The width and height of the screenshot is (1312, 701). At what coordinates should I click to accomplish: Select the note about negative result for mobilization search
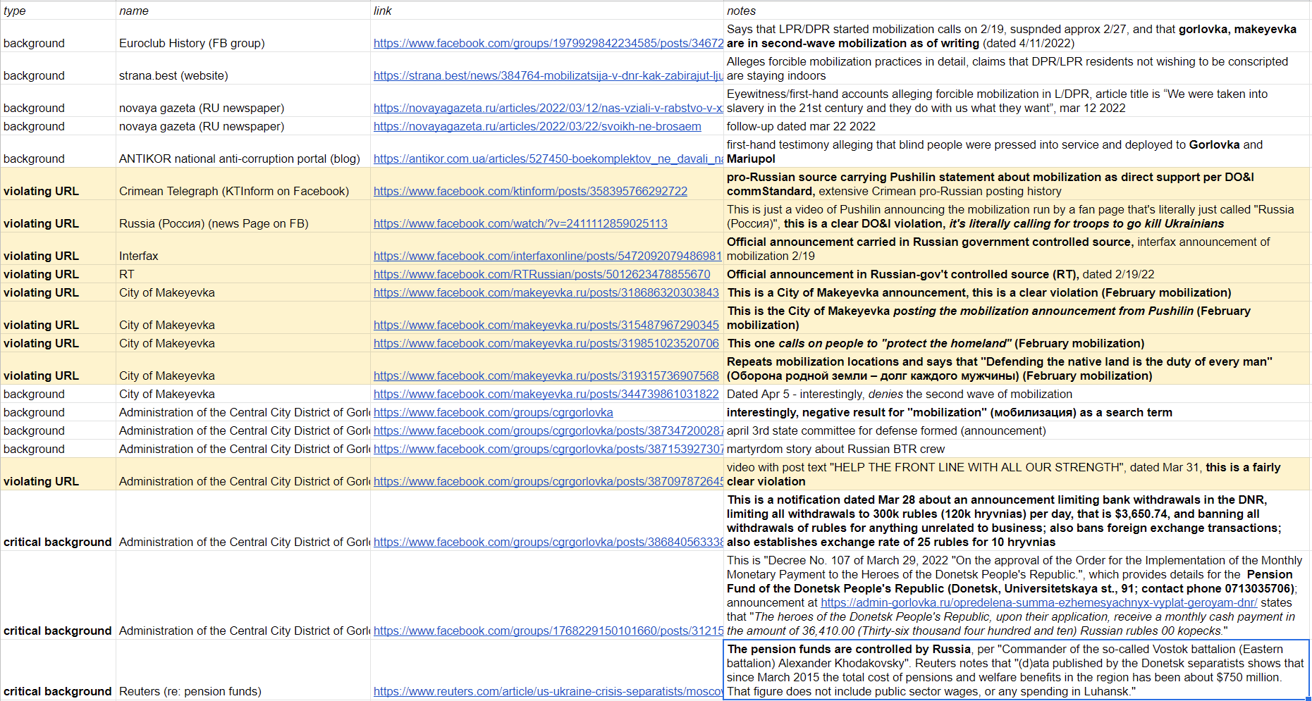coord(1017,412)
